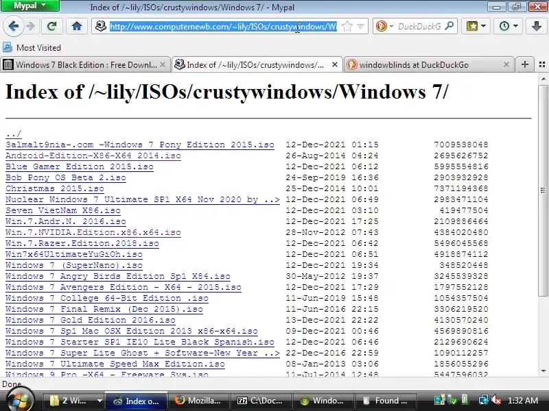The image size is (549, 411).
Task: Open Blue Gamer Edition 2015.iso link
Action: [x=80, y=166]
